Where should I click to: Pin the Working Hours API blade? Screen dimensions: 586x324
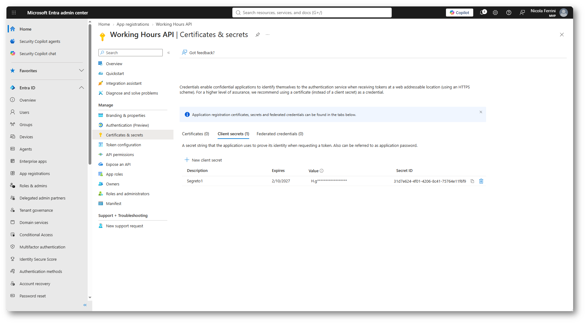pyautogui.click(x=258, y=35)
